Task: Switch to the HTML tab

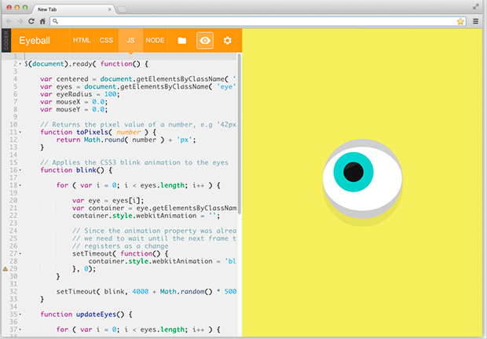Action: pos(82,40)
